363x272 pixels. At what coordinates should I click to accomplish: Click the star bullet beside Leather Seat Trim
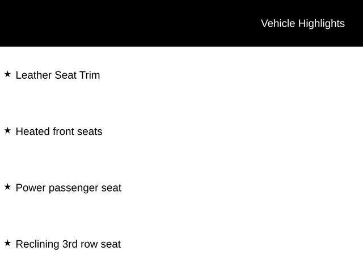pyautogui.click(x=7, y=74)
